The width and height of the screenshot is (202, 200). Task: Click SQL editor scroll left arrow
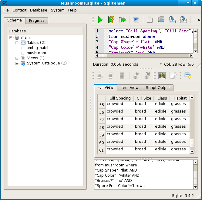pyautogui.click(x=97, y=56)
